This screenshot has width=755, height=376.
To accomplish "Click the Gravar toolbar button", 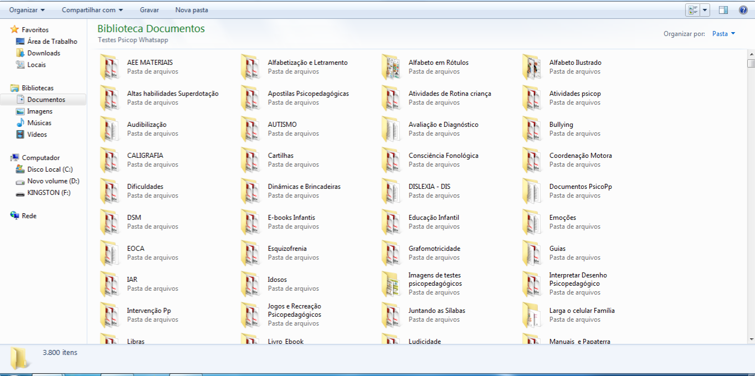I will click(x=150, y=10).
